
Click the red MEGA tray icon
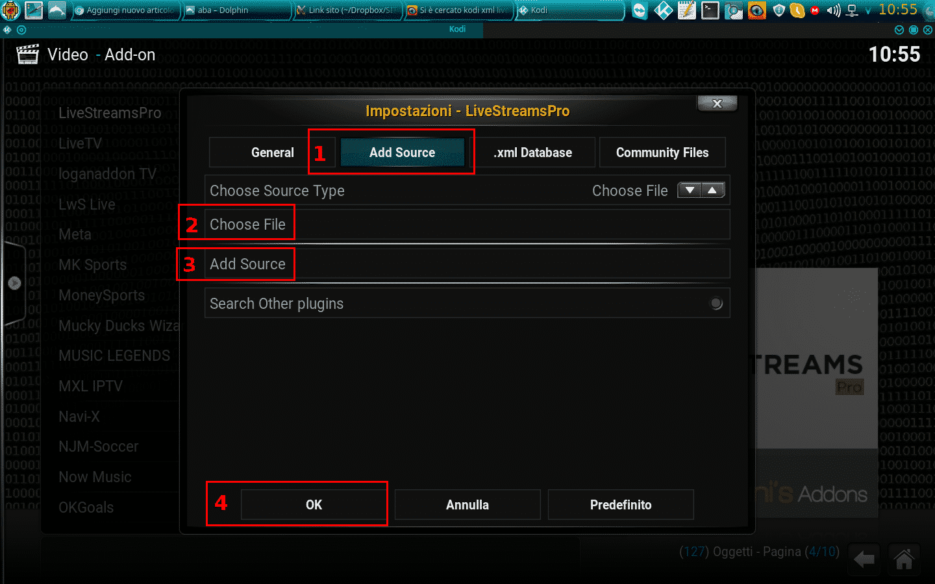point(815,10)
